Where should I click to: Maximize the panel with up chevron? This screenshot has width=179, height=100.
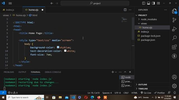(125, 72)
